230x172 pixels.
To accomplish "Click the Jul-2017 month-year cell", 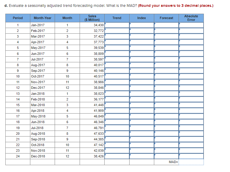I will click(42, 59).
